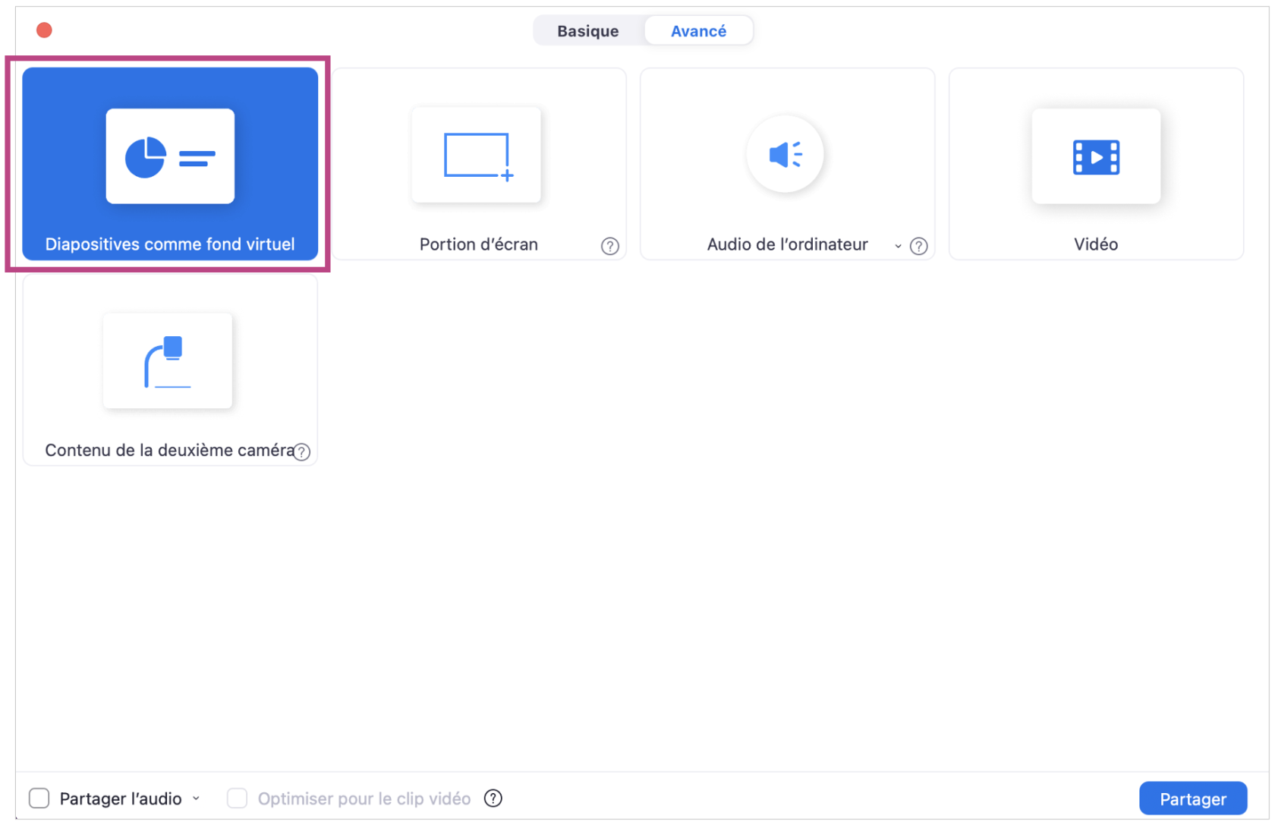Viewport: 1275px width, 825px height.
Task: Click the blue Partager button
Action: coord(1192,798)
